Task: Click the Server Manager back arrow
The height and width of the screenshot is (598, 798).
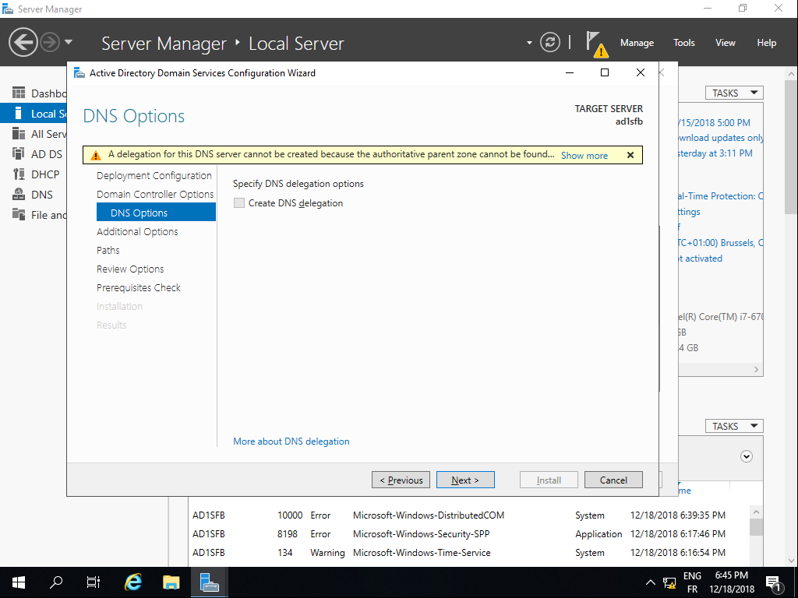Action: 24,42
